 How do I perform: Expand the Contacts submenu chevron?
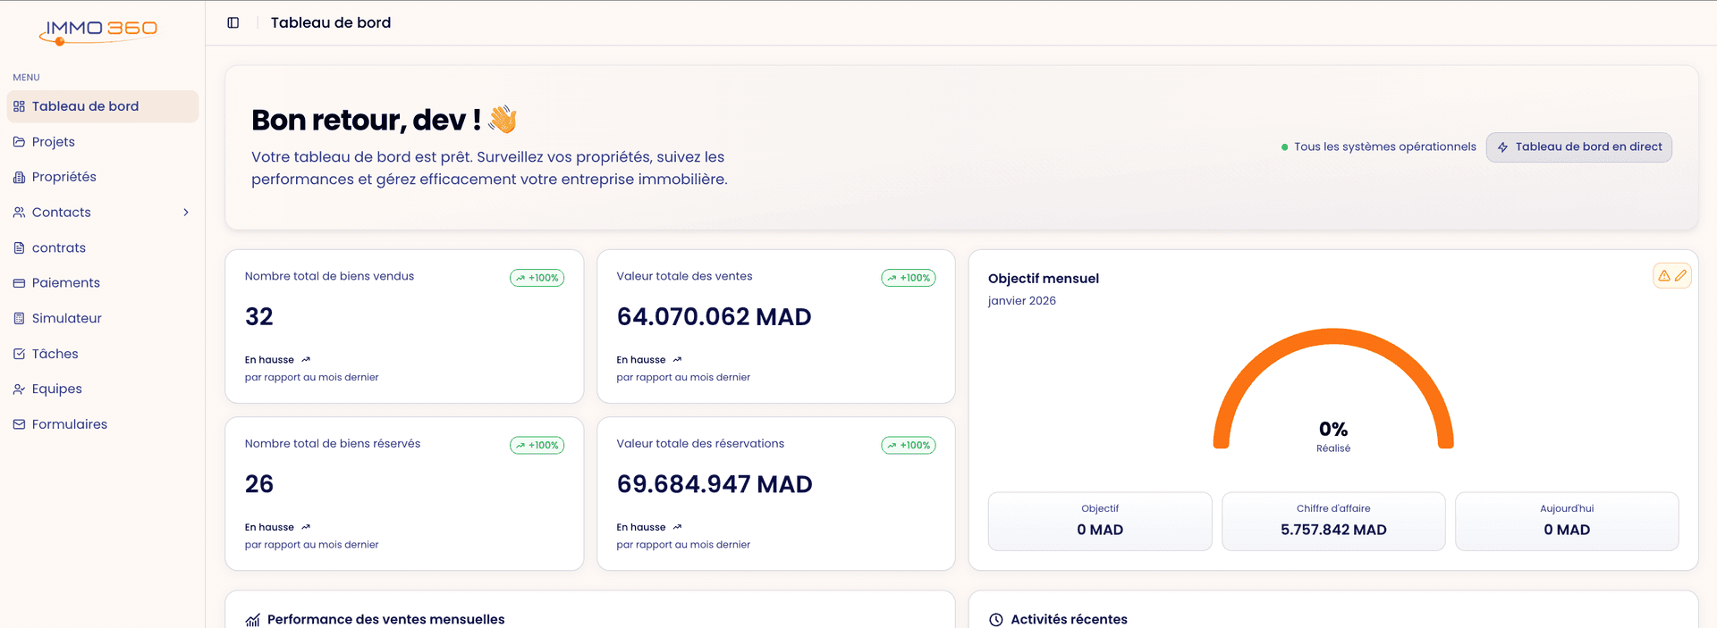[186, 213]
